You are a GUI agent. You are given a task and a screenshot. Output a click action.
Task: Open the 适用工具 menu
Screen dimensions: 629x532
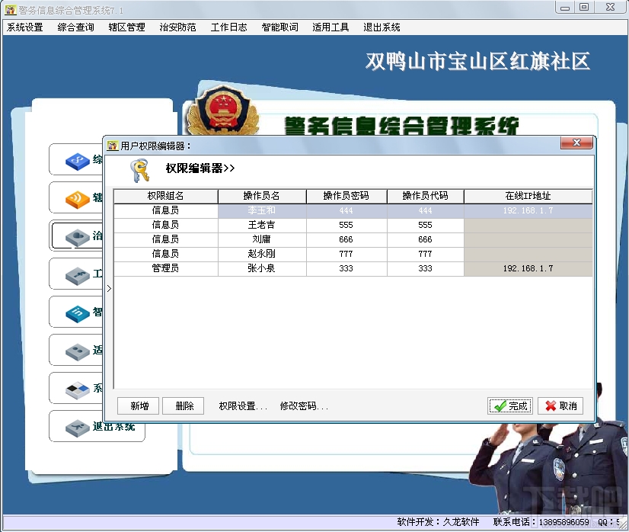[x=330, y=27]
